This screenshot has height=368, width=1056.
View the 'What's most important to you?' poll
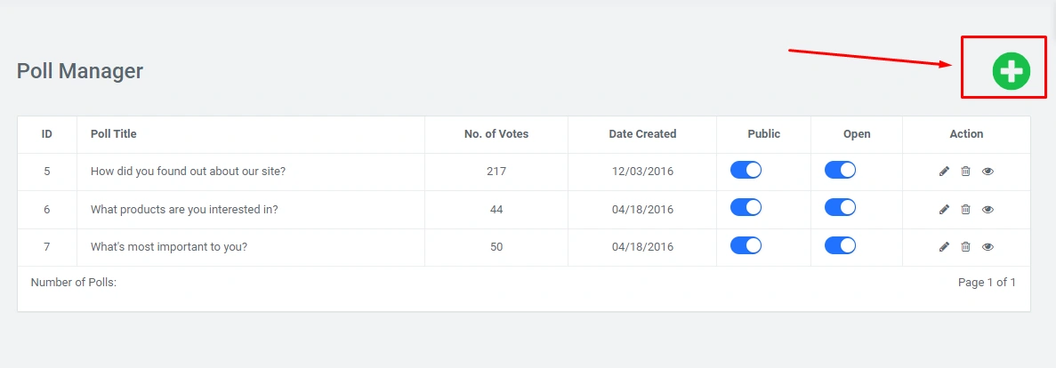987,247
